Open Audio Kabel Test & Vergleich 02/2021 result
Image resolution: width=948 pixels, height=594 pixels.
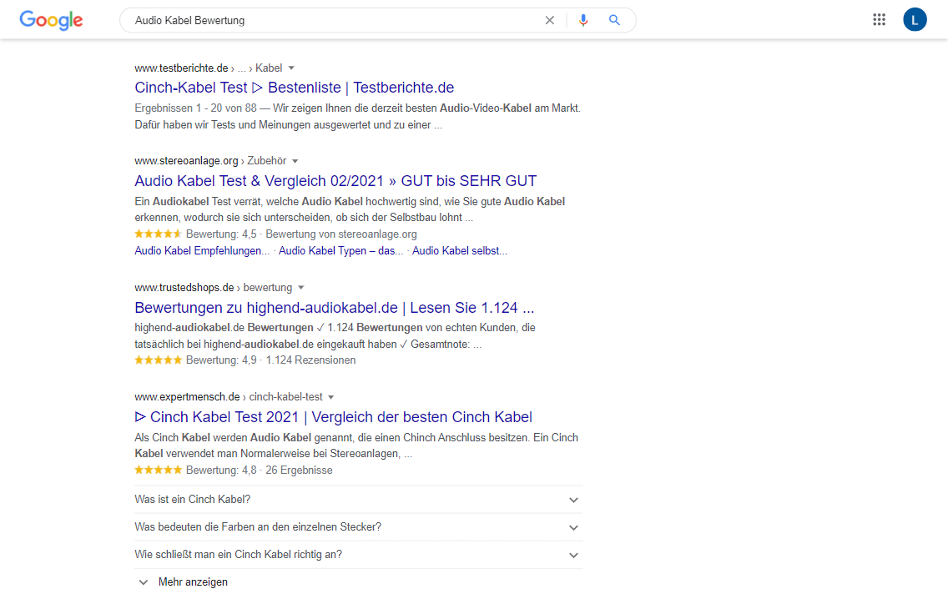point(335,181)
